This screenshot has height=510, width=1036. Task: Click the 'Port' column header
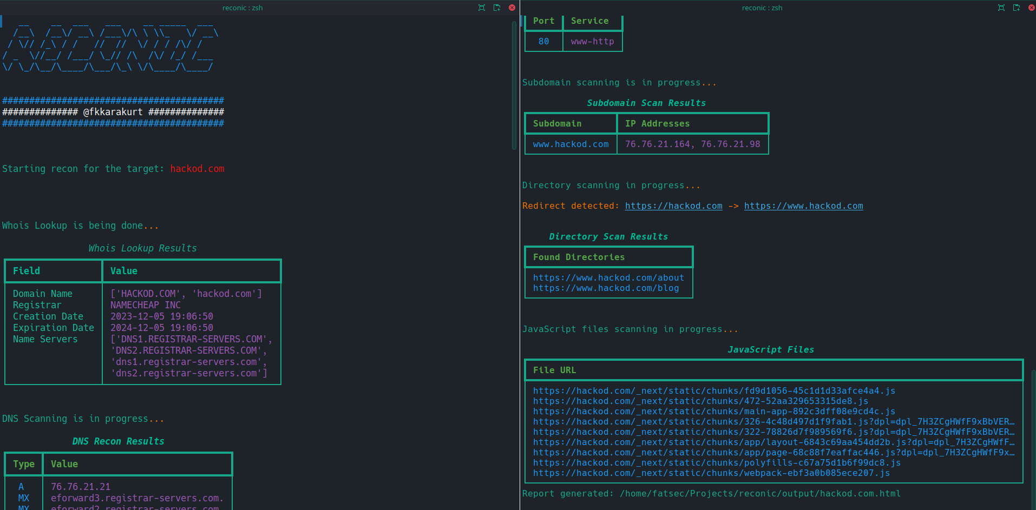click(544, 21)
